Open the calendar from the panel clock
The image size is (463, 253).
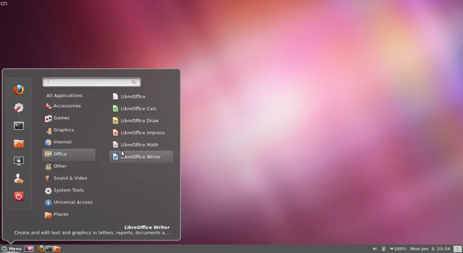coord(430,249)
